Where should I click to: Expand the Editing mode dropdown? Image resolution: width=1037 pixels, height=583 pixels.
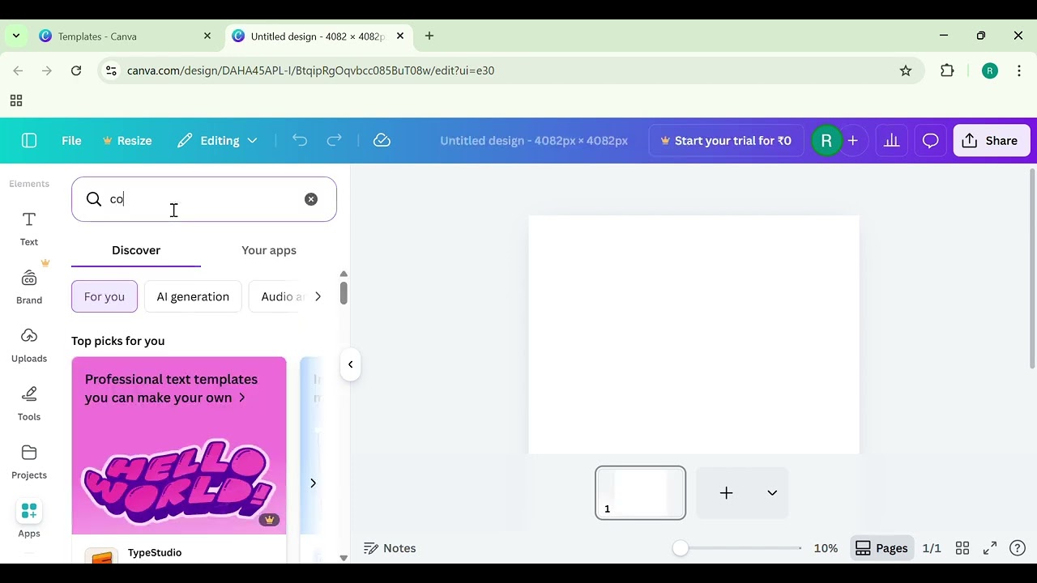point(217,140)
